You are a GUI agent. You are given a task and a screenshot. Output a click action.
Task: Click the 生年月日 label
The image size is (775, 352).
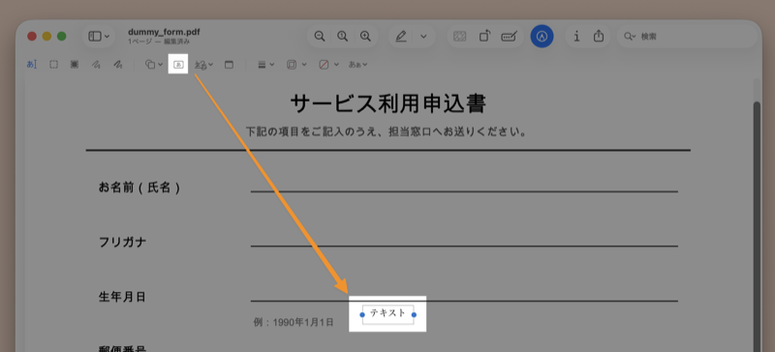click(x=123, y=297)
